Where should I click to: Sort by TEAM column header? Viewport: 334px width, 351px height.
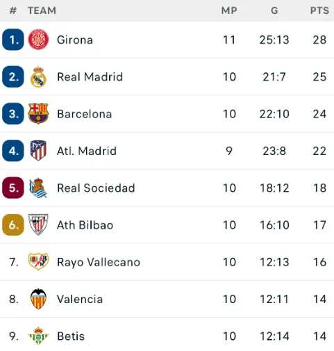point(42,10)
